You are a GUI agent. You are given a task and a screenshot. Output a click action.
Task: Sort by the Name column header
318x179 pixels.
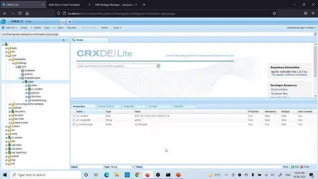pos(90,111)
